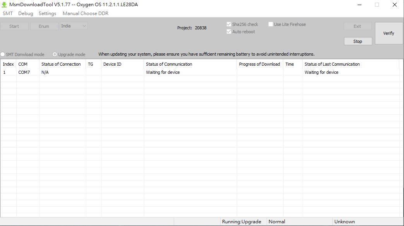
Task: Click the Status of Last Communication header
Action: (351, 64)
